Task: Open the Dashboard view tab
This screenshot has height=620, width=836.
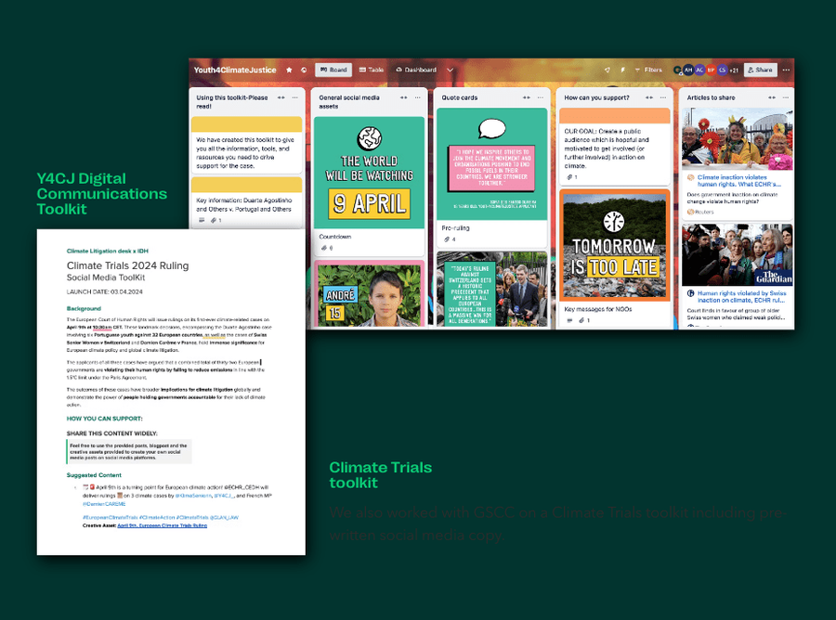Action: (416, 70)
